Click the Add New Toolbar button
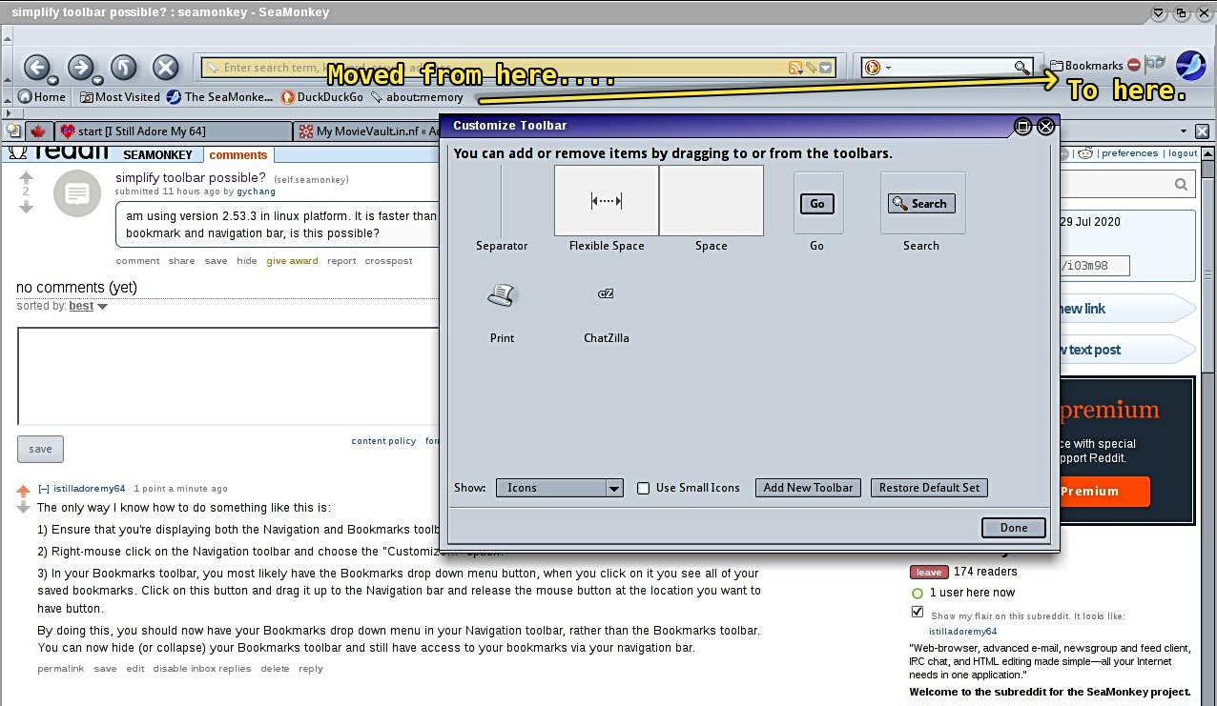Viewport: 1217px width, 706px height. [x=808, y=488]
